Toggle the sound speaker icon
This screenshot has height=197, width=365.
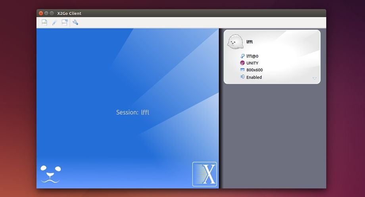242,77
